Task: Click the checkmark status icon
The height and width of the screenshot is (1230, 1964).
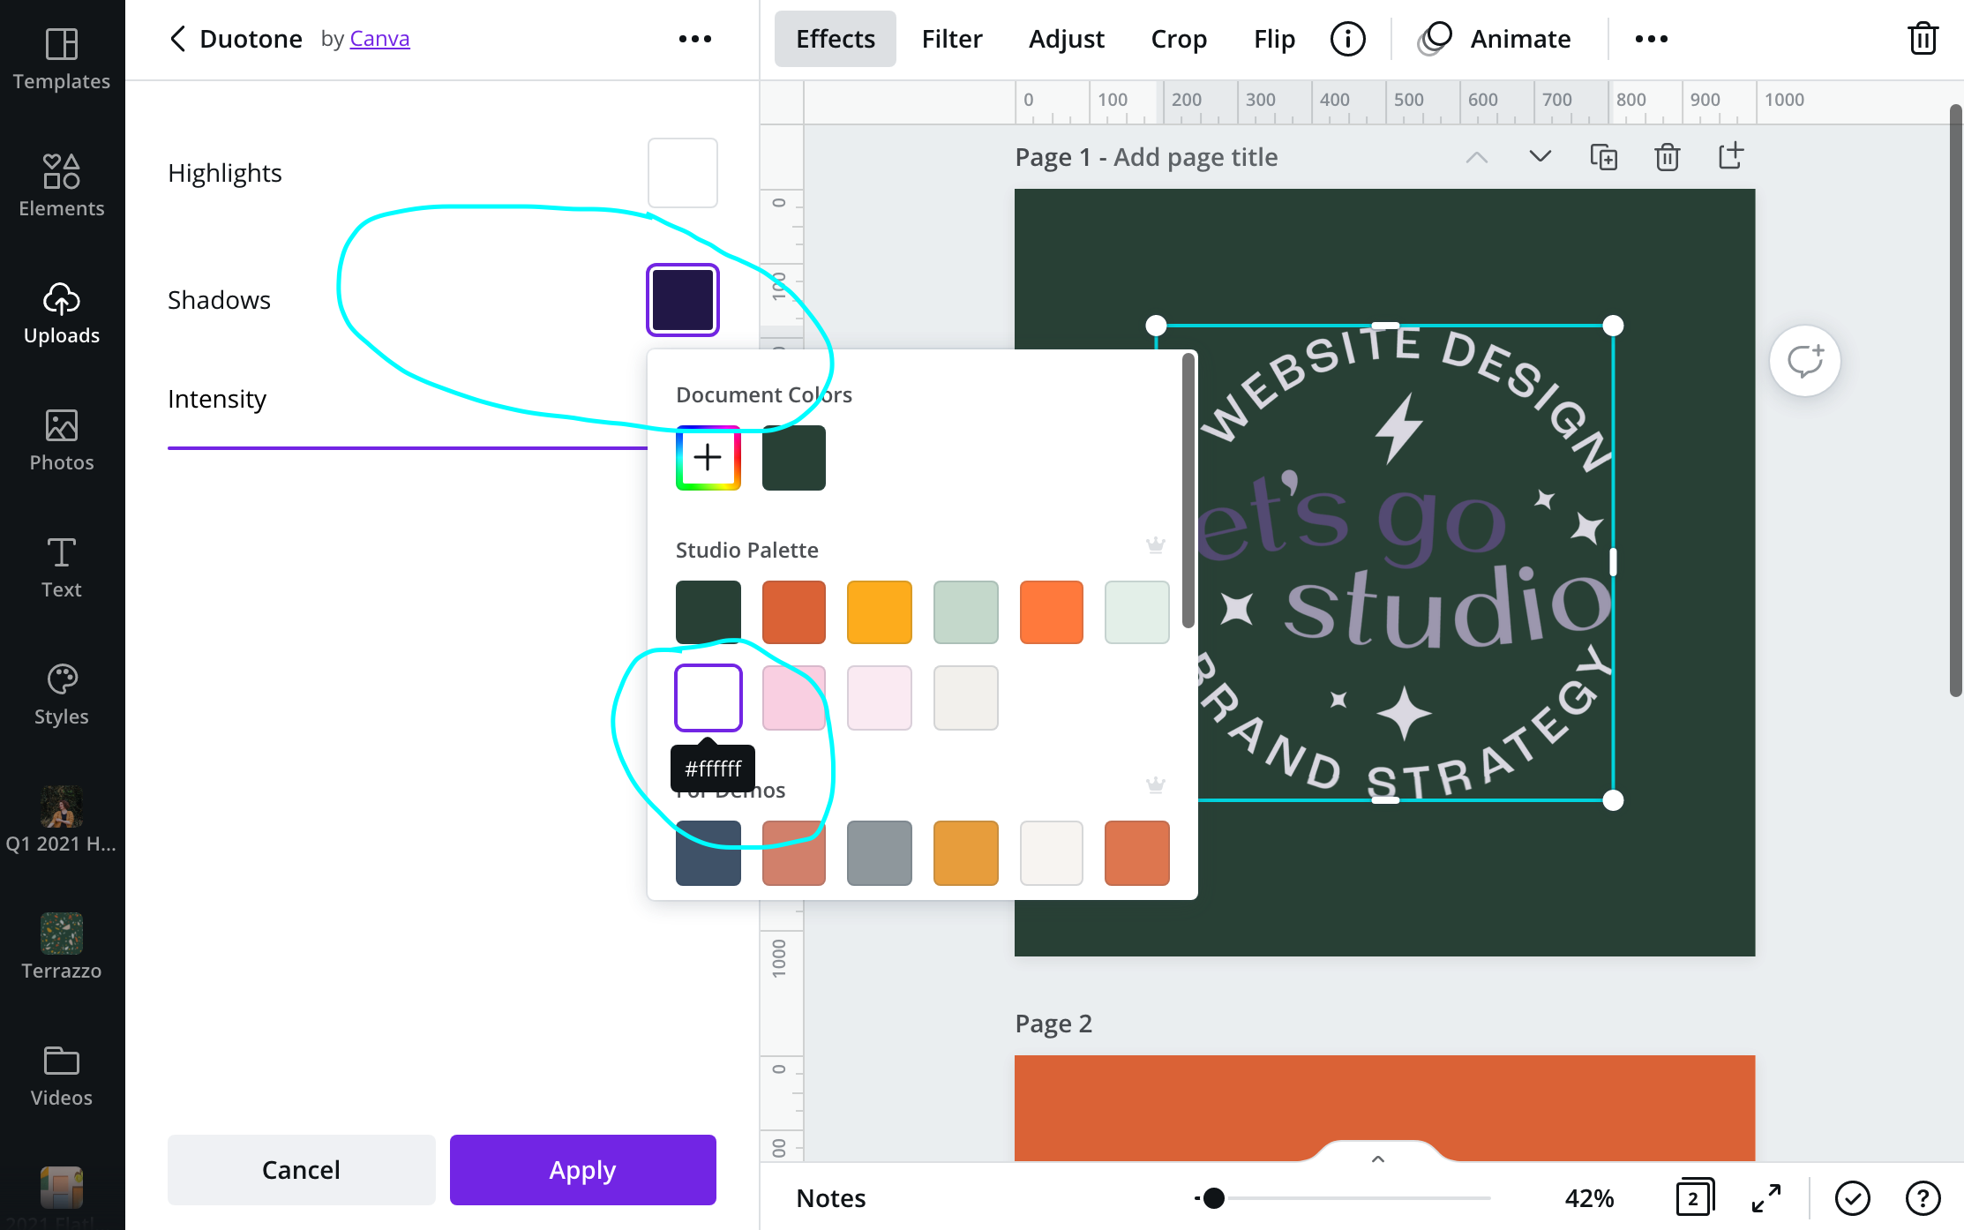Action: click(1852, 1197)
